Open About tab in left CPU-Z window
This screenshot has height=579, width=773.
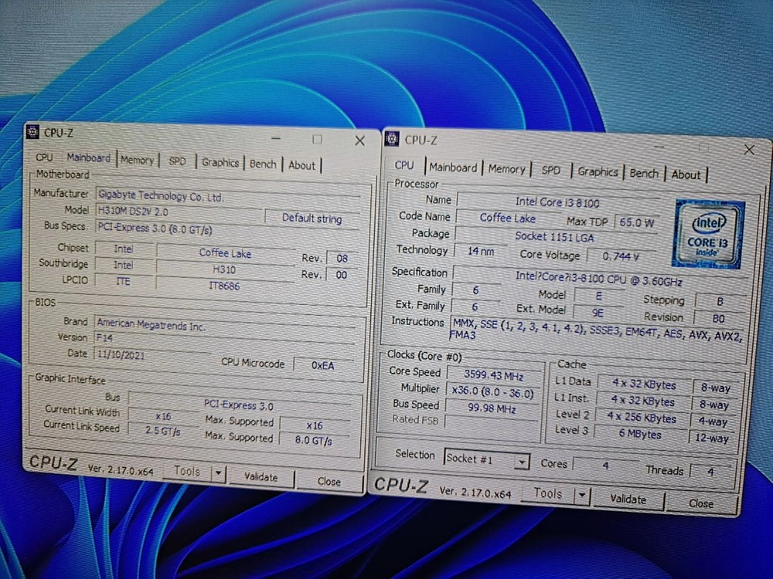(301, 165)
